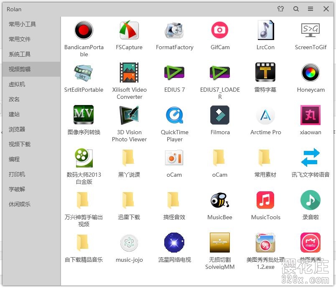Open MusicTools red icon
The width and height of the screenshot is (336, 288).
[265, 200]
